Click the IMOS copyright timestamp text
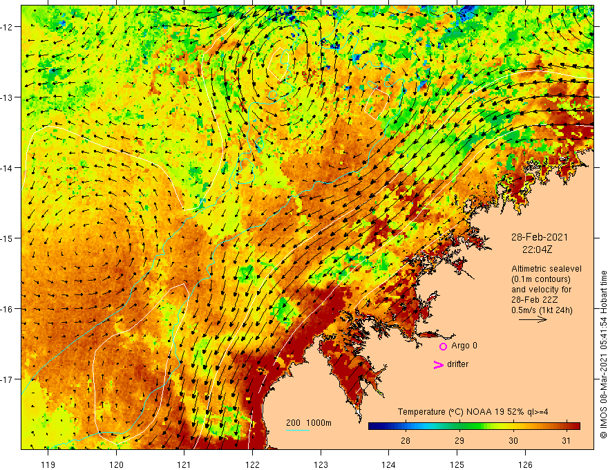The width and height of the screenshot is (608, 470). tap(603, 355)
